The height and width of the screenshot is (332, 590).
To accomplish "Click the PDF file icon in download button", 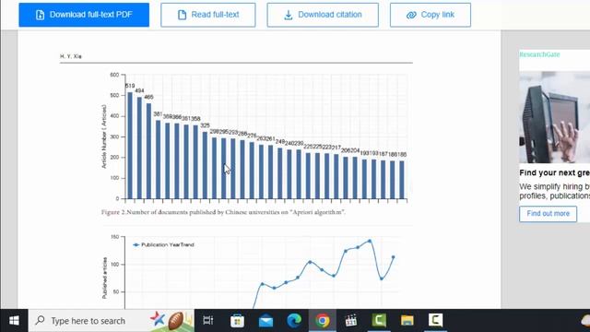I will [x=40, y=15].
